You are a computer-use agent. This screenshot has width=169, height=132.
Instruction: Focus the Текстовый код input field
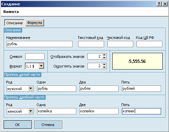pos(91,44)
